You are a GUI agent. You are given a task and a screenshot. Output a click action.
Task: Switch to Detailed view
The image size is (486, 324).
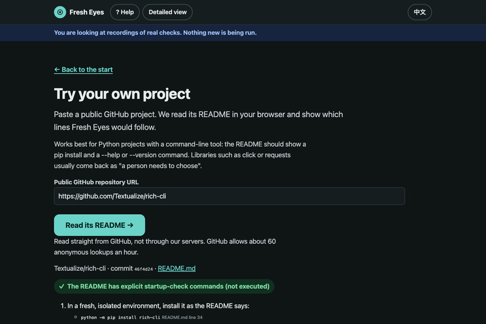[x=168, y=12]
